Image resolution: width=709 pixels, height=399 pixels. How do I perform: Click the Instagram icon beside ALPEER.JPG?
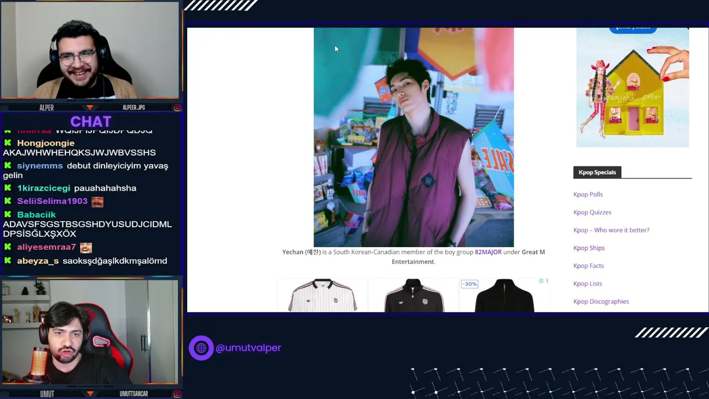177,108
